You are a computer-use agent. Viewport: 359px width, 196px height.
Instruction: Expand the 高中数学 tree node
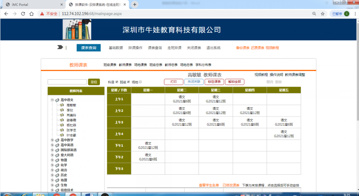point(52,140)
